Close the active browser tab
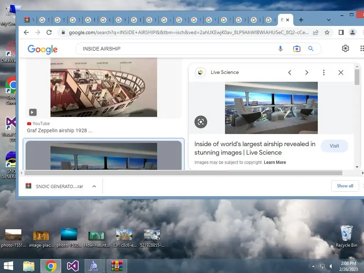The image size is (364, 273). coord(288,20)
